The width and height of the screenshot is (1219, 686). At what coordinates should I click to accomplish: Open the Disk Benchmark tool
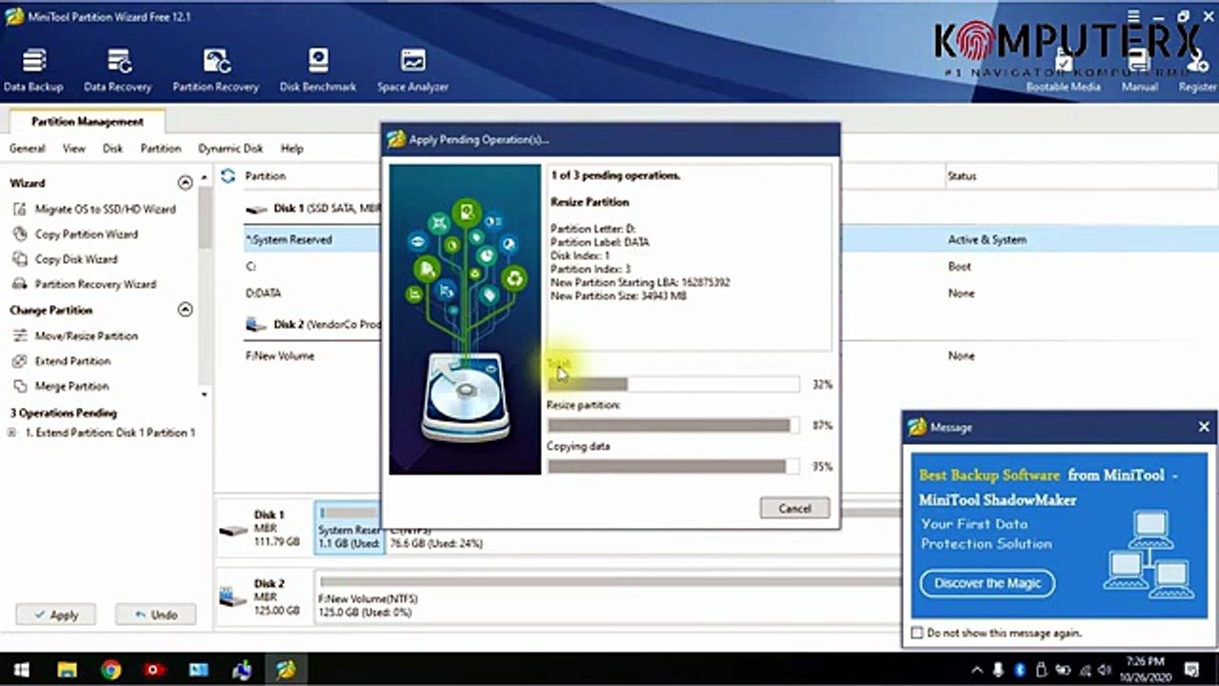[318, 71]
